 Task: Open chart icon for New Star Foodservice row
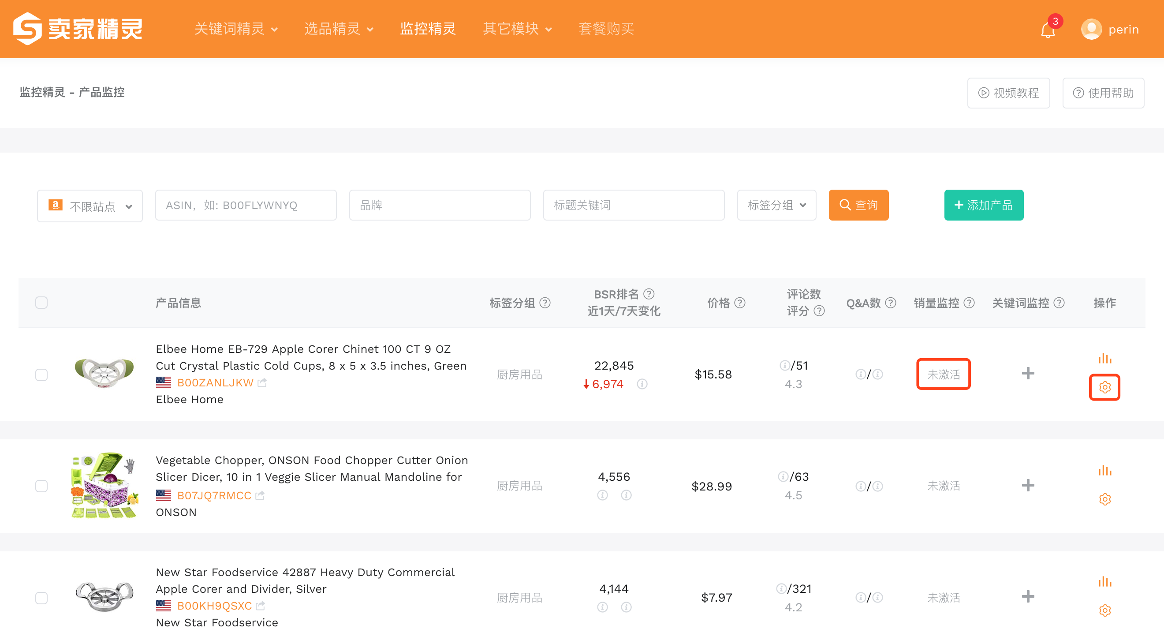pyautogui.click(x=1105, y=582)
